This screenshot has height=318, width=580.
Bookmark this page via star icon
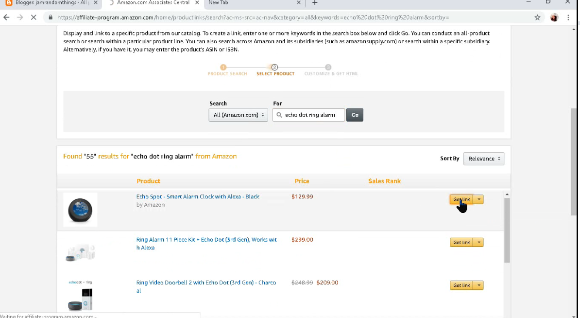(538, 17)
